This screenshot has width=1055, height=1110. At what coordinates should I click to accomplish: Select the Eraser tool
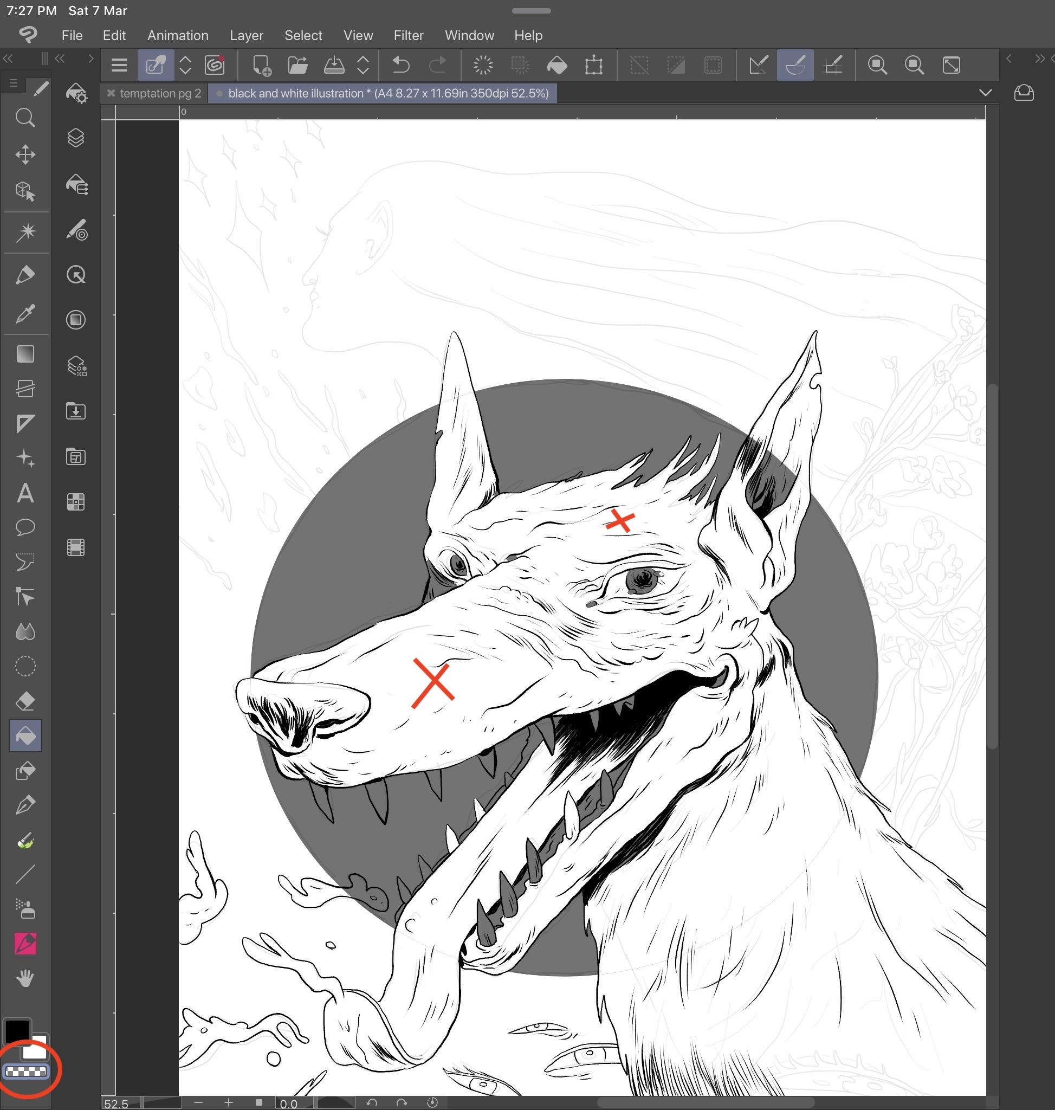(25, 701)
